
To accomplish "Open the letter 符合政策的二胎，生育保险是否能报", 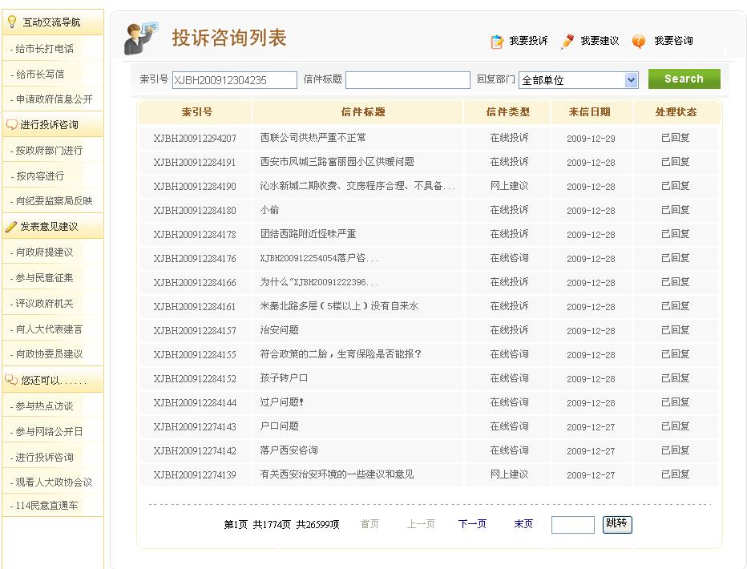I will click(340, 354).
